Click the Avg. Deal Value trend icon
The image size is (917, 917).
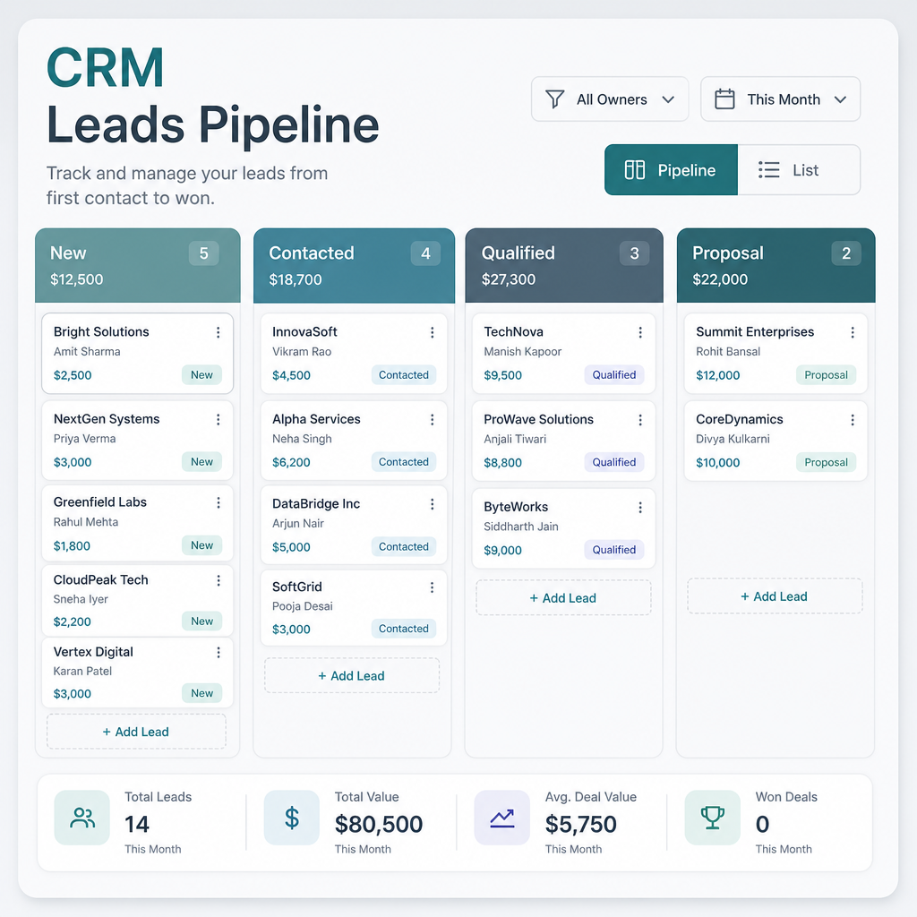click(501, 818)
